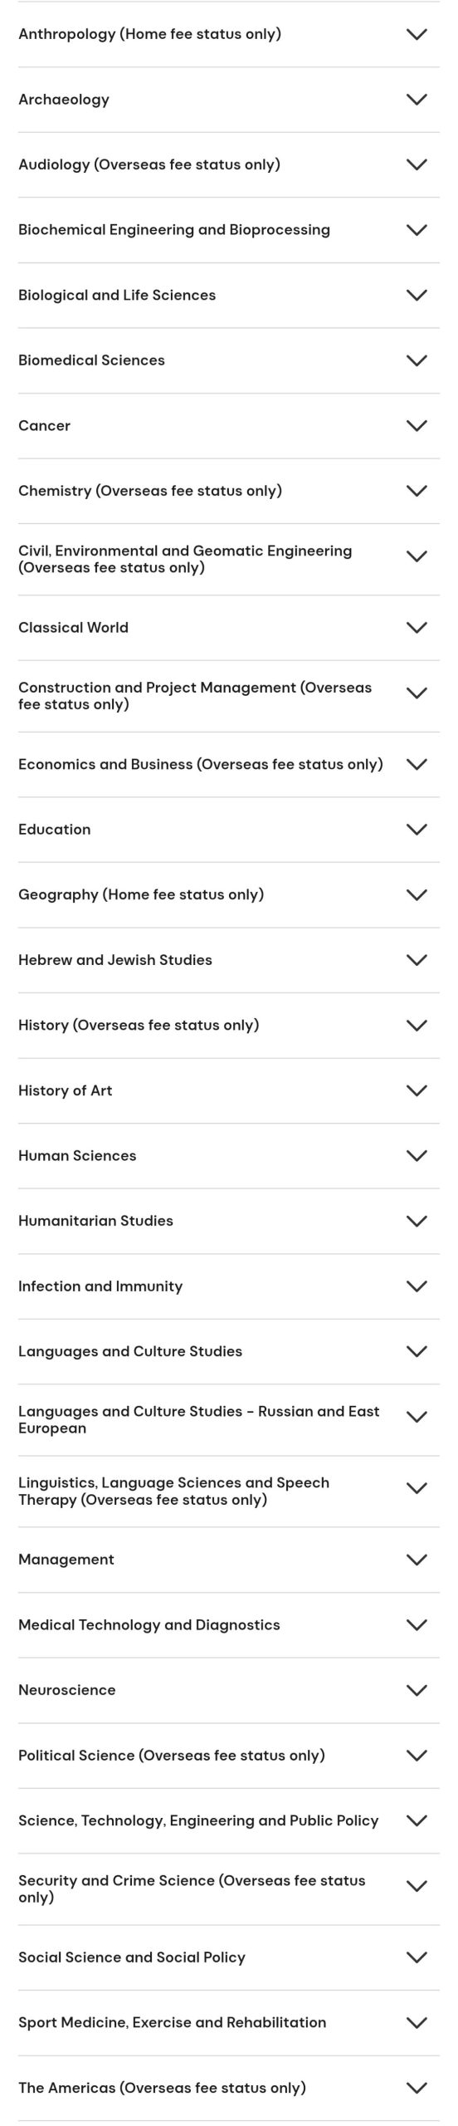Expand the Education row

[x=229, y=829]
